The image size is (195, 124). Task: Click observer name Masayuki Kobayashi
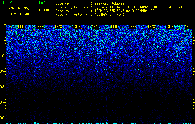point(111,3)
